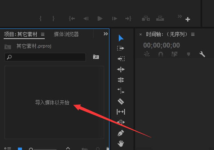Start playback with the Play button
The width and height of the screenshot is (214, 150).
pos(100,18)
